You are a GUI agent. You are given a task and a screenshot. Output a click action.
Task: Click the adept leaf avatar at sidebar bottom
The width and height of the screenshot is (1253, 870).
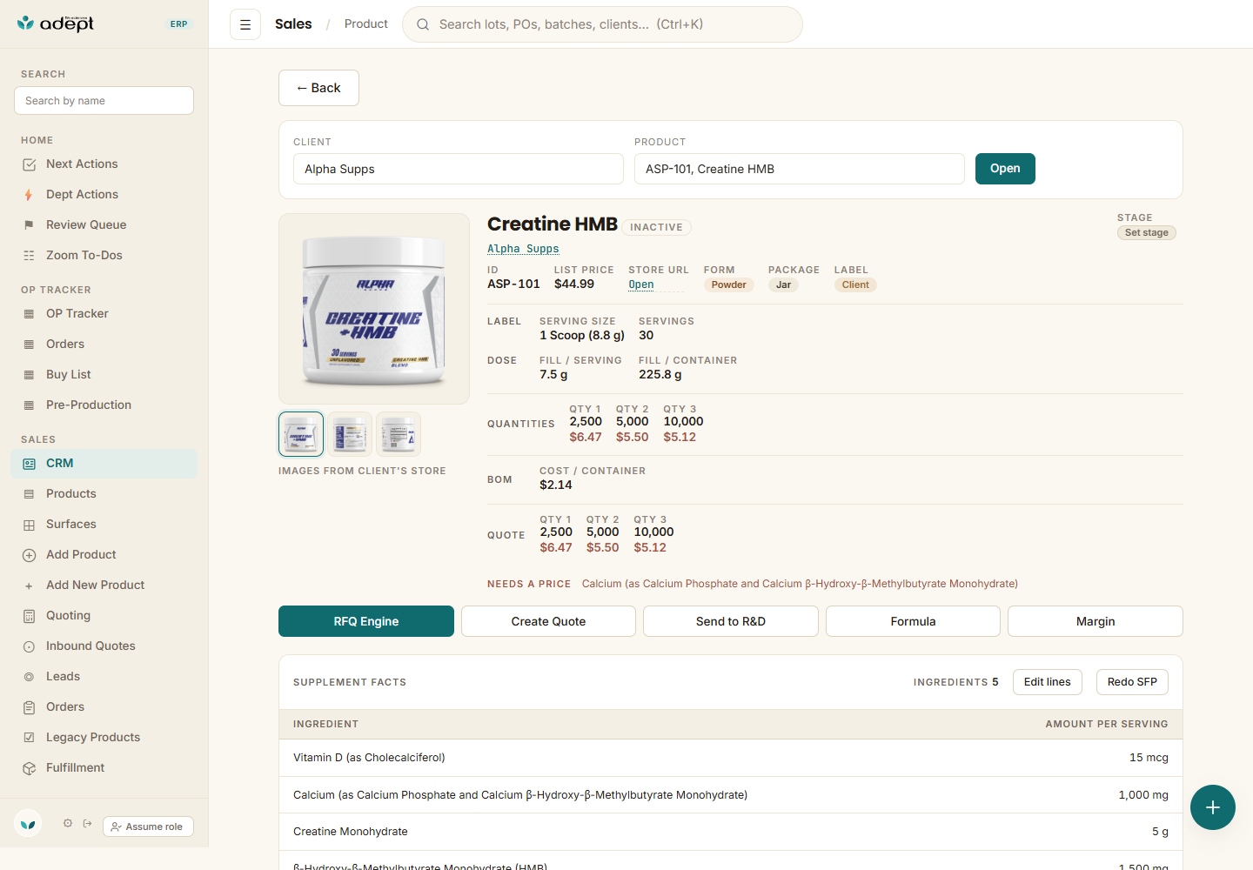pos(29,823)
